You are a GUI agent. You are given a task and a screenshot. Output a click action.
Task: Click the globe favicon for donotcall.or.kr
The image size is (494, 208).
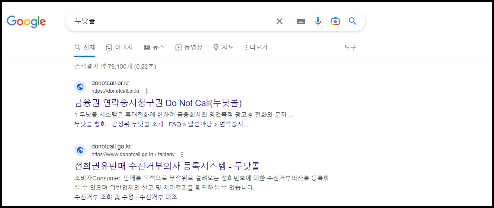tap(80, 87)
